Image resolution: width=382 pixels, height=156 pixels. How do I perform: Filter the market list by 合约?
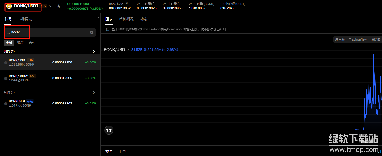click(32, 43)
